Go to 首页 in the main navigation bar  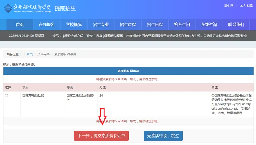pyautogui.click(x=20, y=25)
